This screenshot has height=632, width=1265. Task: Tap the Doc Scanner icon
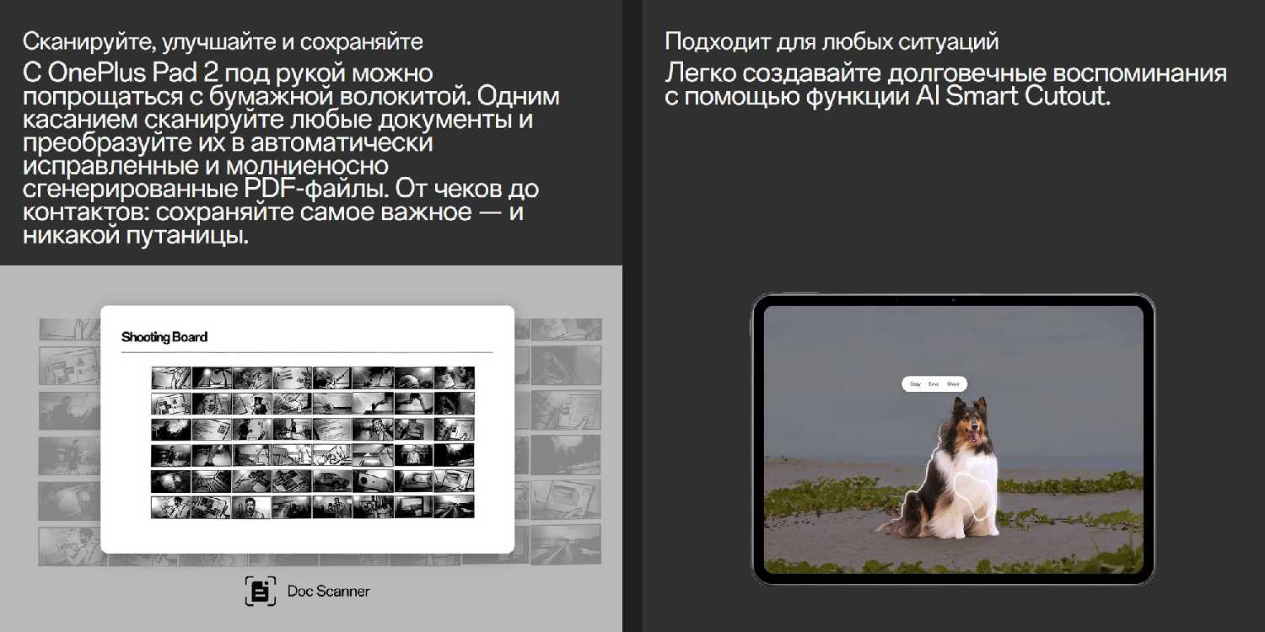tap(260, 592)
